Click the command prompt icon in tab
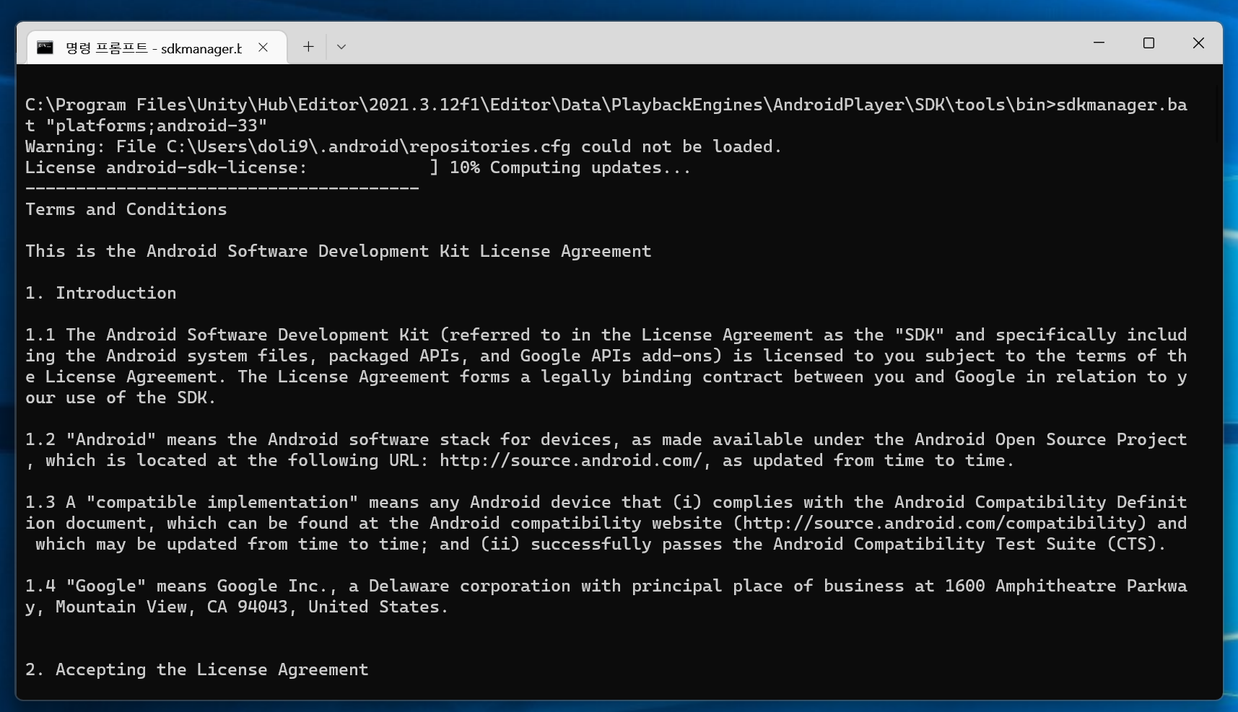1238x712 pixels. [x=45, y=48]
